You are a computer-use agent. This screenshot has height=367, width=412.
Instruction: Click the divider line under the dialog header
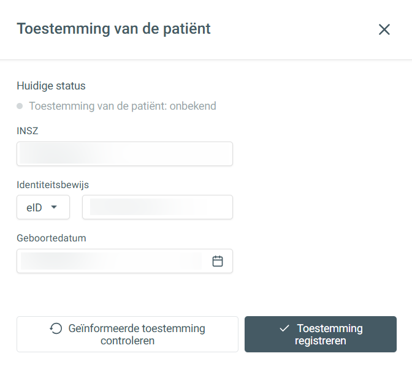pos(206,60)
